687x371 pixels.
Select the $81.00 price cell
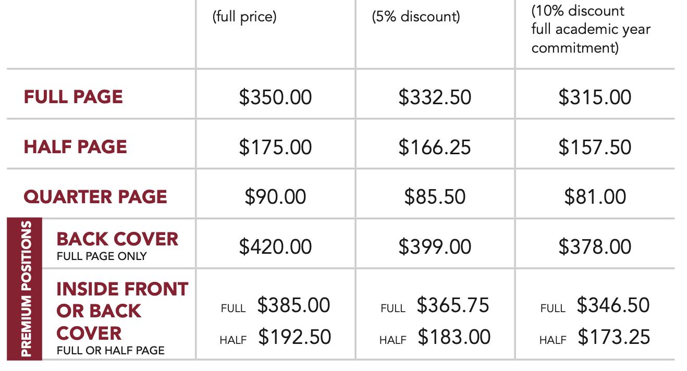(x=595, y=197)
